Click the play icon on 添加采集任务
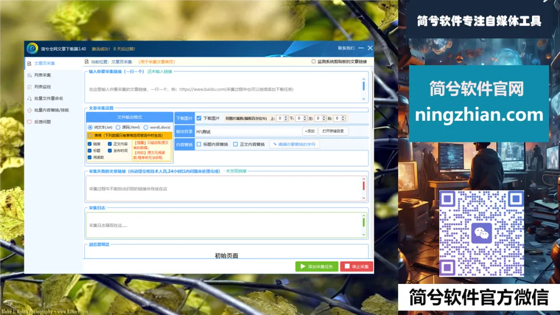The width and height of the screenshot is (560, 315). click(x=303, y=266)
